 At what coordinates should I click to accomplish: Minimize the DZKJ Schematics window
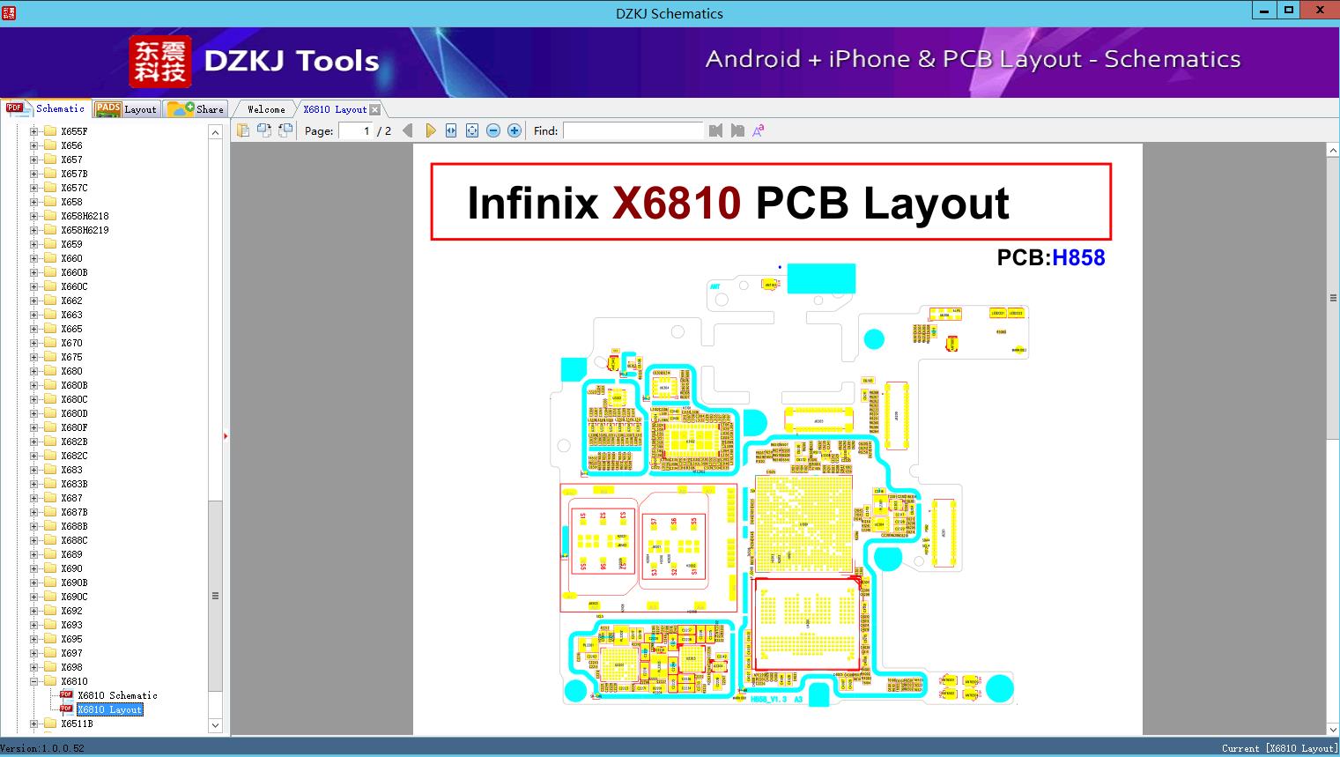(1264, 10)
